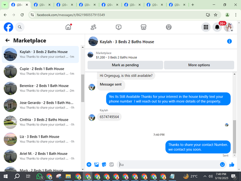This screenshot has width=241, height=181.
Task: Open the emoji picker smiley icon
Action: (222, 165)
